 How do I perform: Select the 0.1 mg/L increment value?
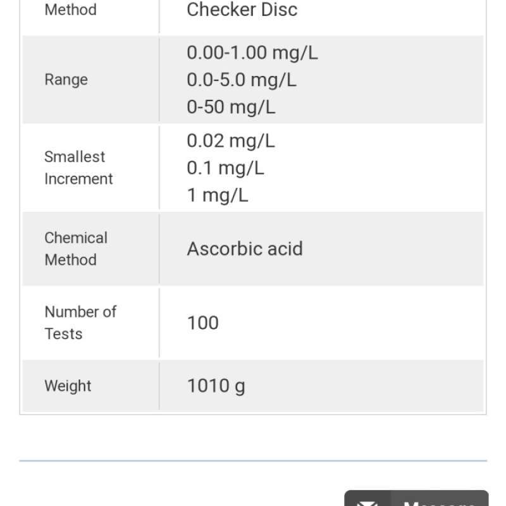click(x=225, y=168)
